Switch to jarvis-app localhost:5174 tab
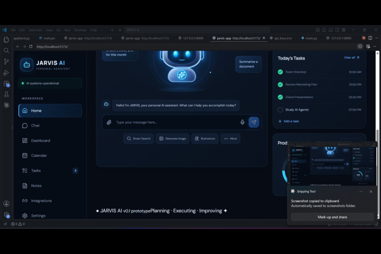381x254 pixels. [88, 38]
